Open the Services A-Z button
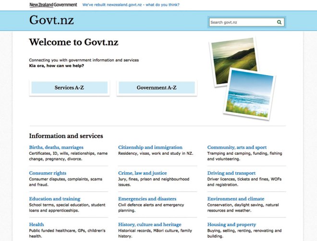Viewport: 317px width, 241px height. (x=69, y=88)
